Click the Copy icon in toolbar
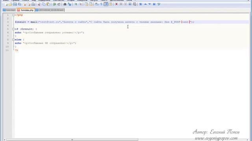The width and height of the screenshot is (252, 141). 44,4
